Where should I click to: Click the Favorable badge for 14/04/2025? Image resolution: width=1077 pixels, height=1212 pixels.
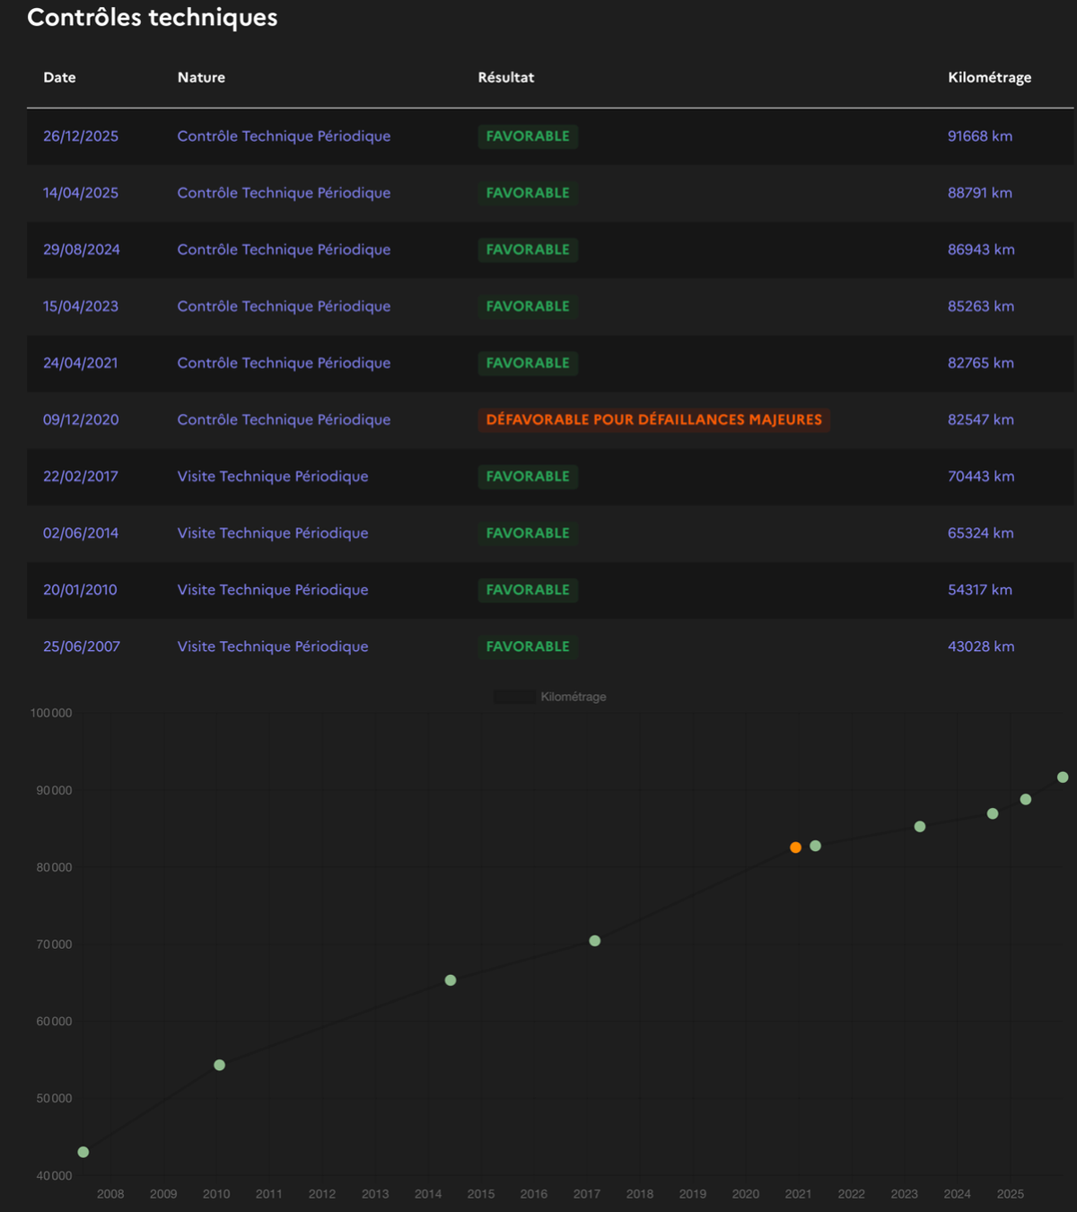coord(528,193)
